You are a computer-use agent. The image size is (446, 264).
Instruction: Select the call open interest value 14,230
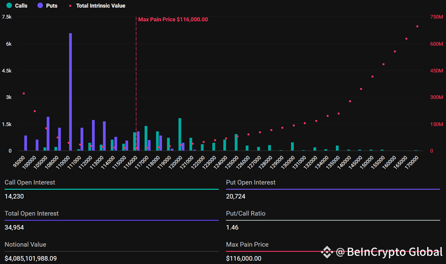point(14,196)
